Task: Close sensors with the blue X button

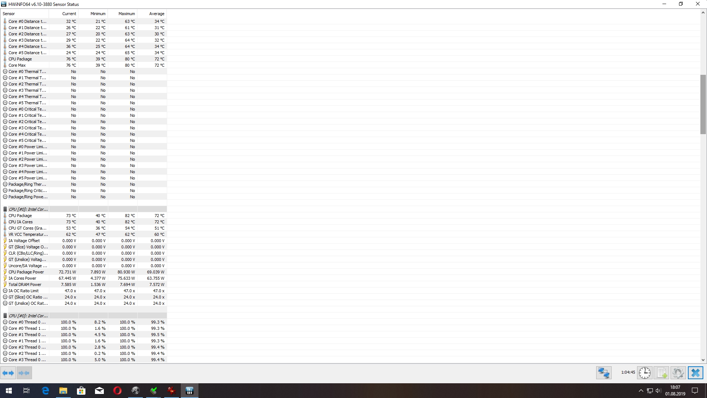Action: pyautogui.click(x=695, y=373)
